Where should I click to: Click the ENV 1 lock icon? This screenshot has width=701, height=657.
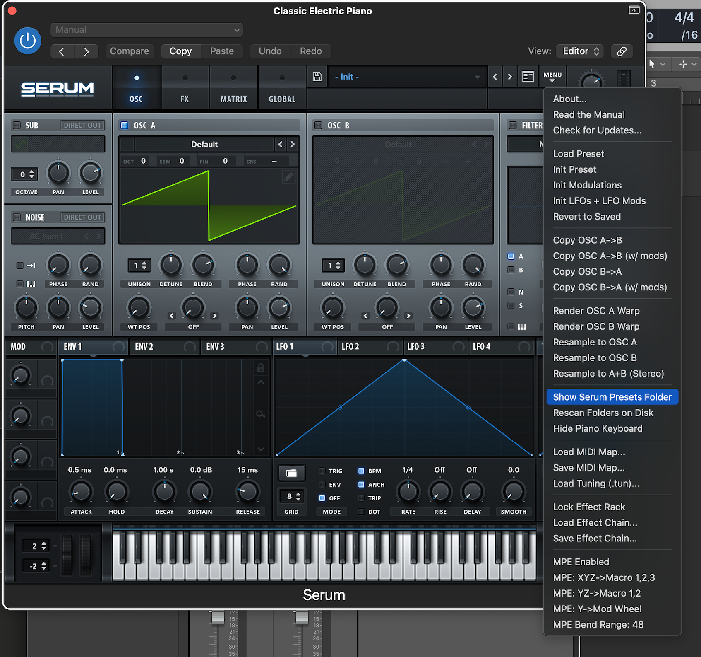point(261,367)
